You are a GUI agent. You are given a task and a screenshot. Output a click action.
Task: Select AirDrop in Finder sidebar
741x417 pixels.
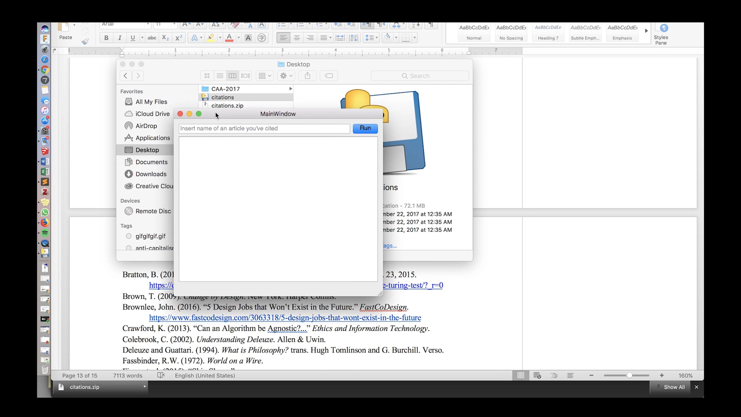click(146, 126)
